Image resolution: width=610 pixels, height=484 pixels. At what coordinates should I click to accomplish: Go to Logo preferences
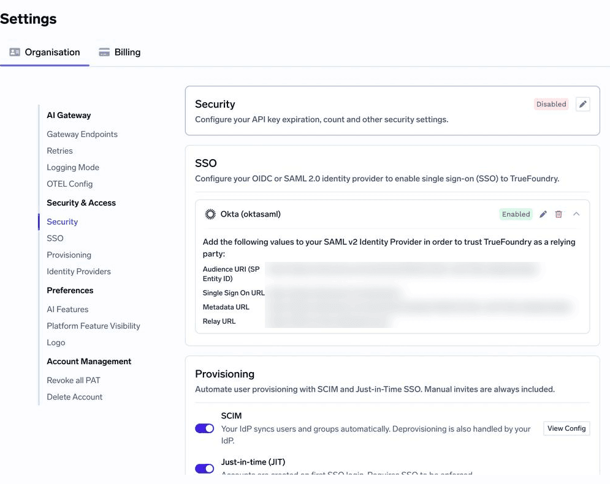point(56,343)
